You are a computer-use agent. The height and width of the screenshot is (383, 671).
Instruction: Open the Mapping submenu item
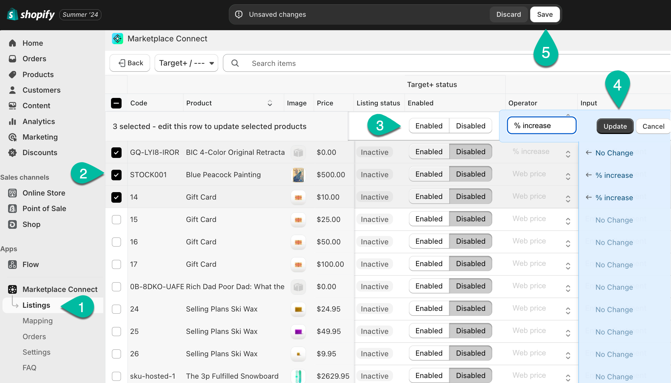tap(38, 321)
